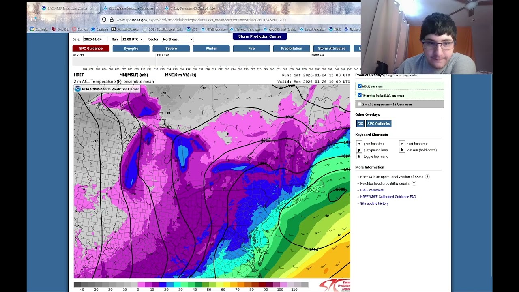The height and width of the screenshot is (292, 519).
Task: Select the SPC Guidance menu tab
Action: [91, 48]
